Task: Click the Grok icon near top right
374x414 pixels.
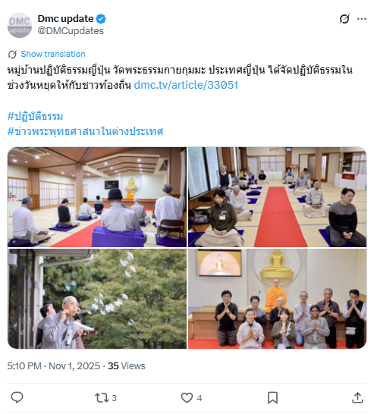Action: [344, 19]
